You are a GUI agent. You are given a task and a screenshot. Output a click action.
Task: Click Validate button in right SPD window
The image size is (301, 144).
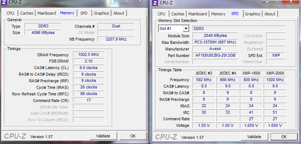254,137
